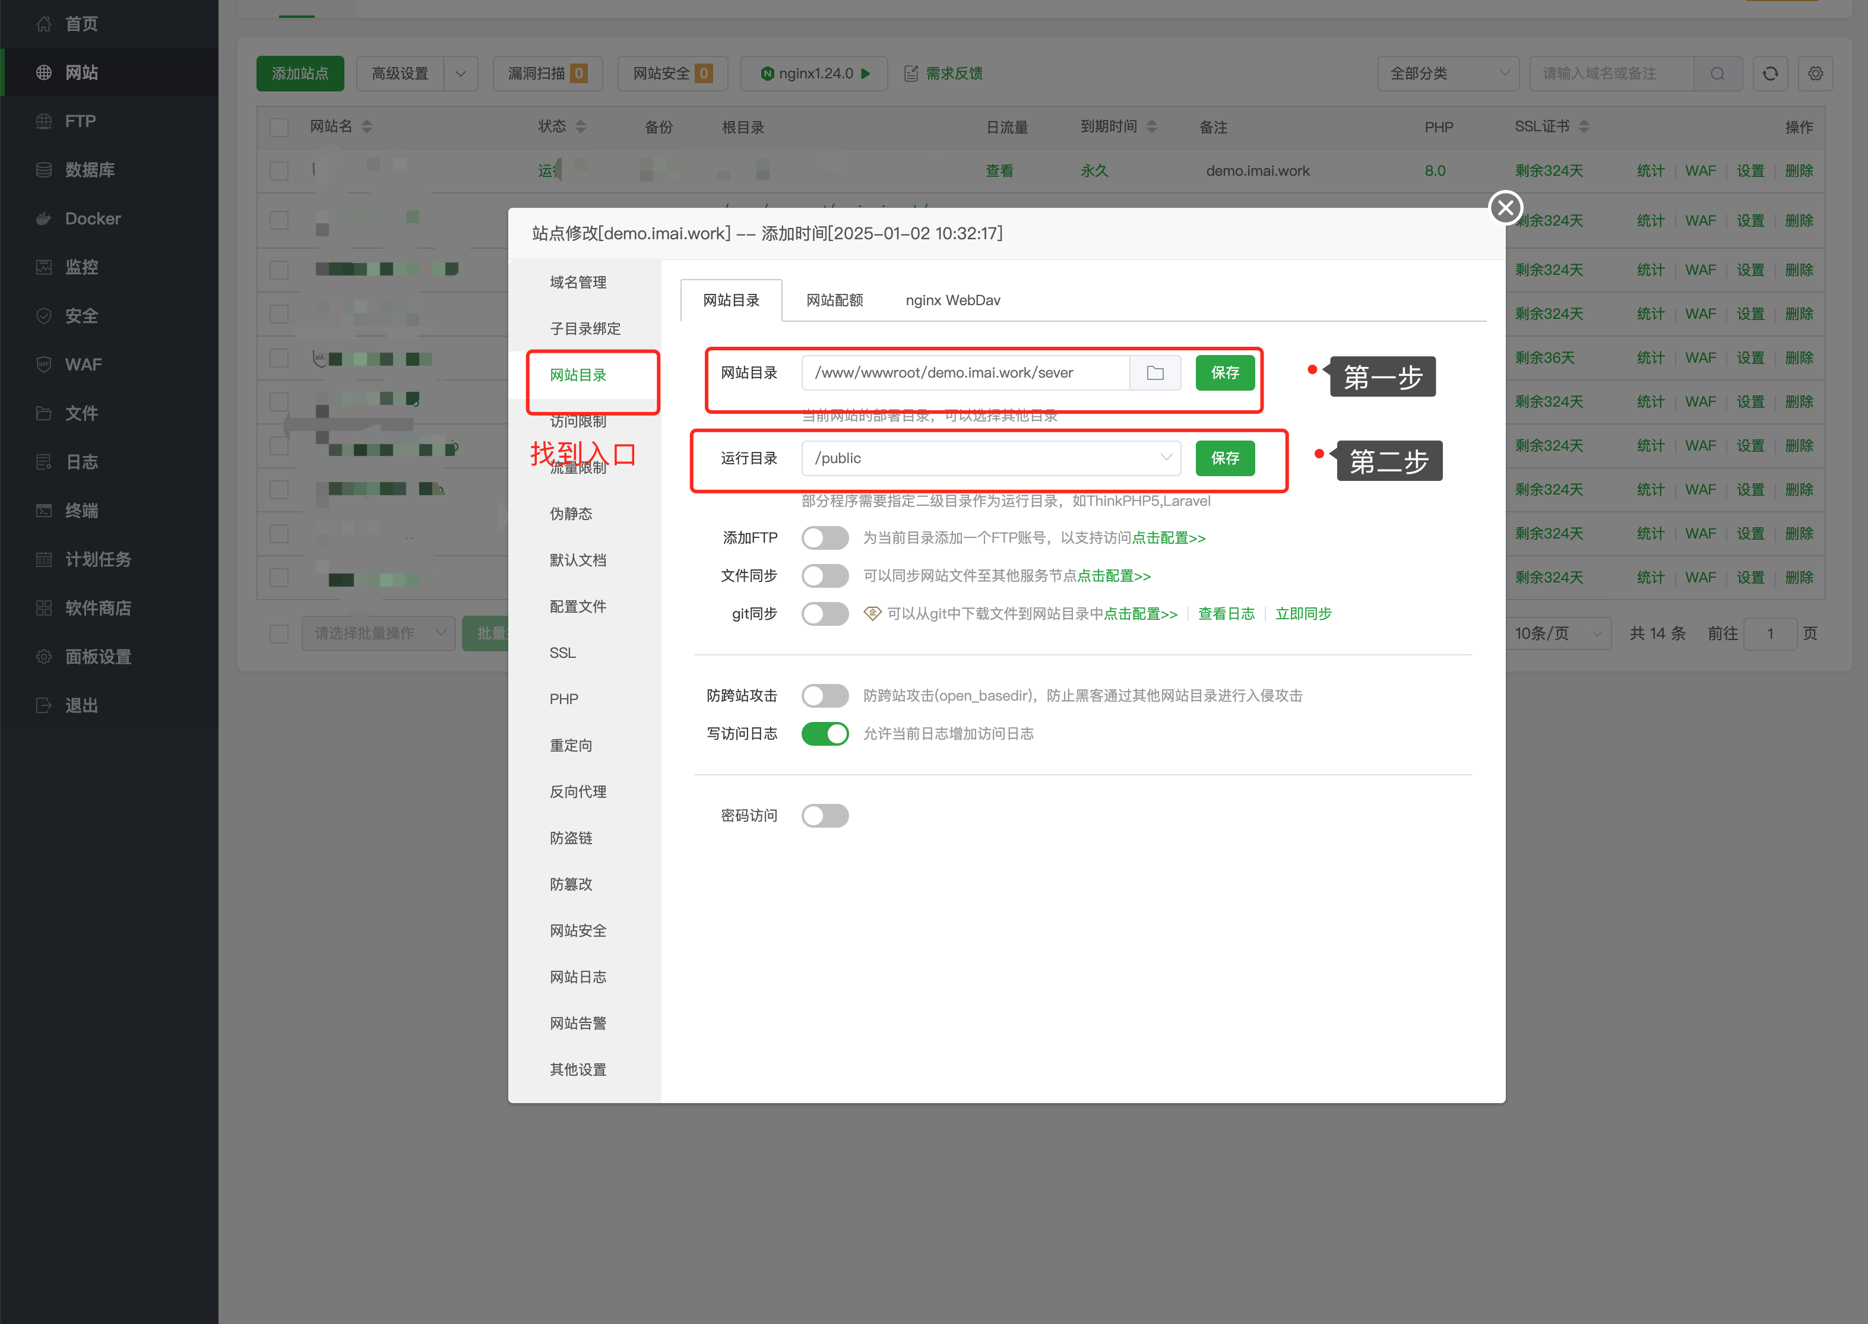Expand the 10条/页 page size dropdown

pyautogui.click(x=1558, y=634)
